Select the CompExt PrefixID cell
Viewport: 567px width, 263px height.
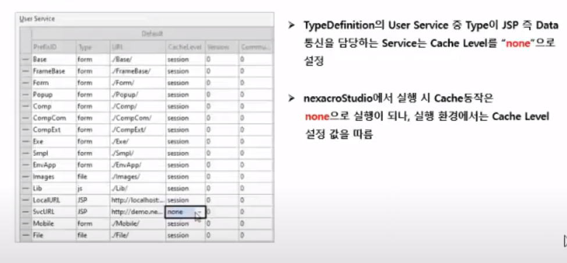54,130
